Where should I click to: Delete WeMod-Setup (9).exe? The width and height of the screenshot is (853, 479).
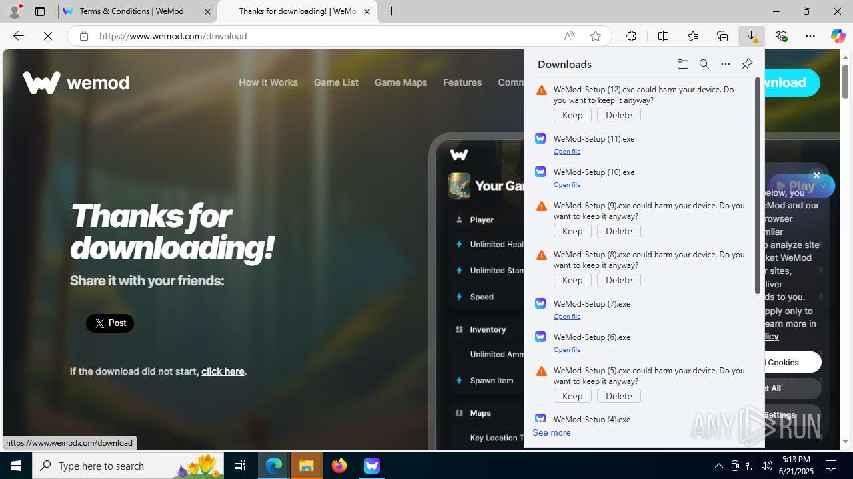619,231
